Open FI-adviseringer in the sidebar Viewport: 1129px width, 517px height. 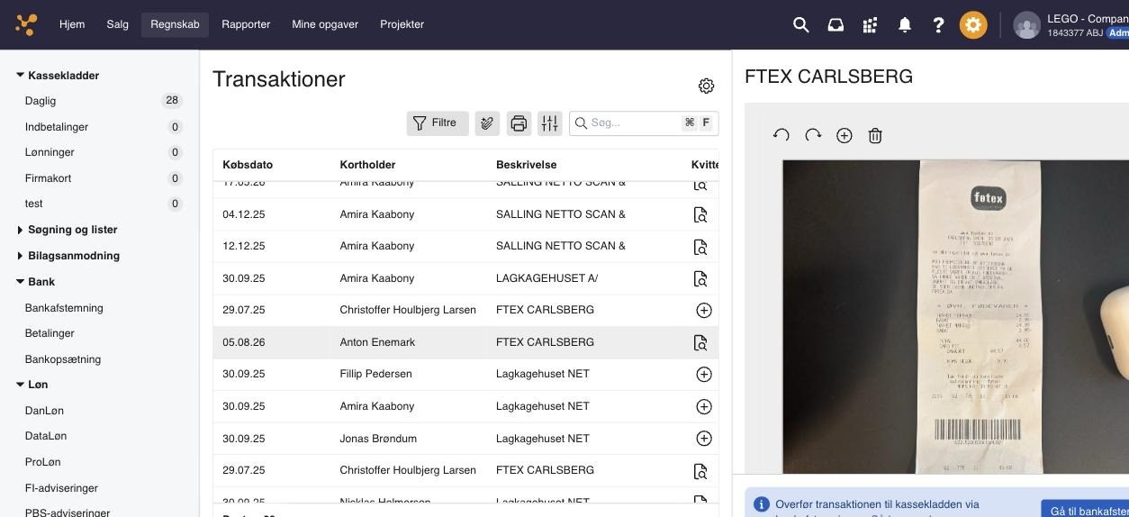click(61, 488)
